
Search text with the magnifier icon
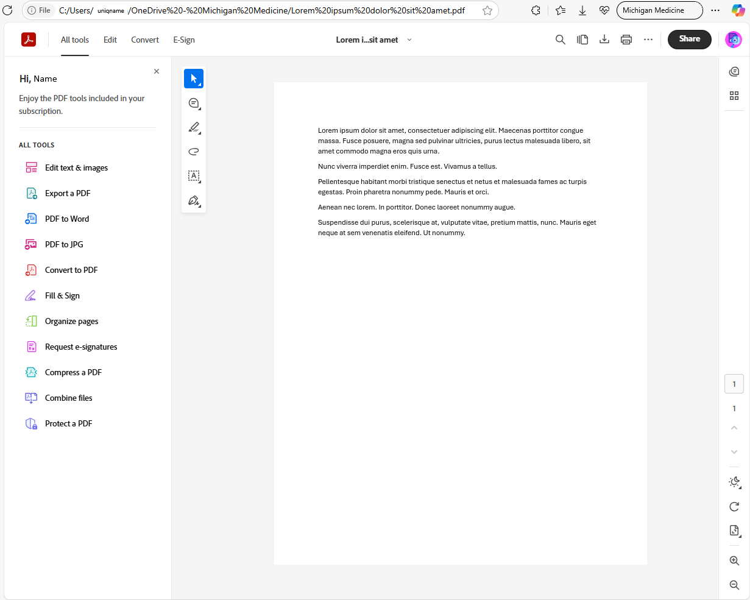tap(560, 40)
